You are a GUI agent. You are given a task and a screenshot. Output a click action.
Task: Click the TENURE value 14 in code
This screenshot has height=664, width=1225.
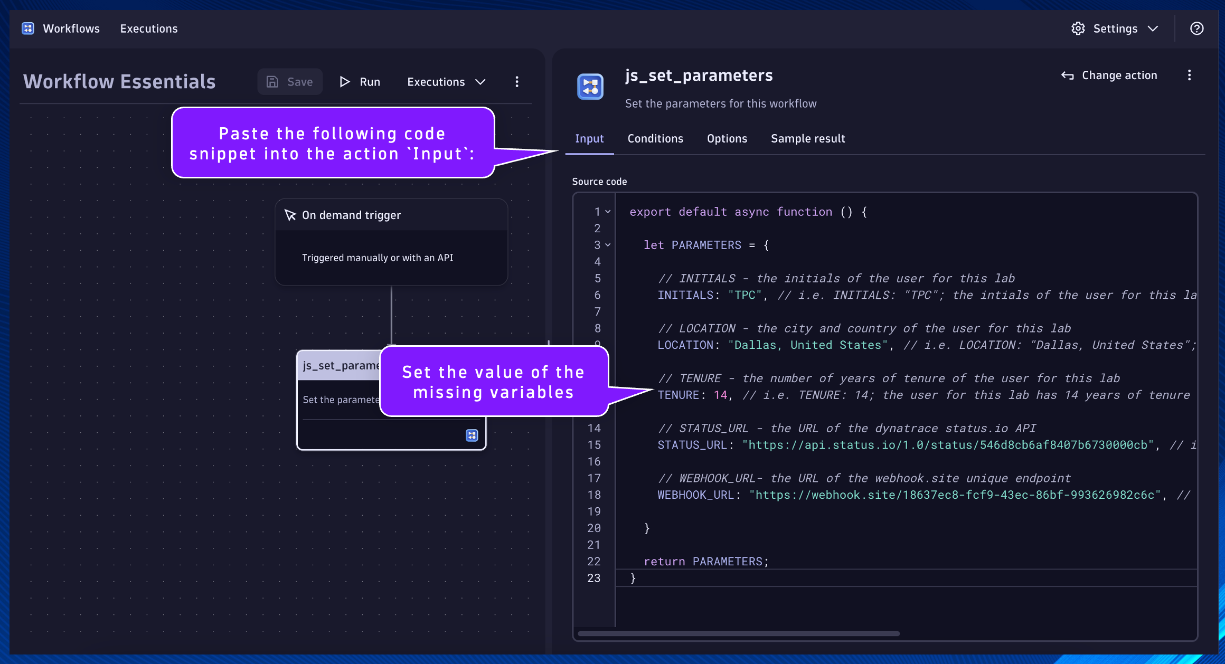click(720, 395)
